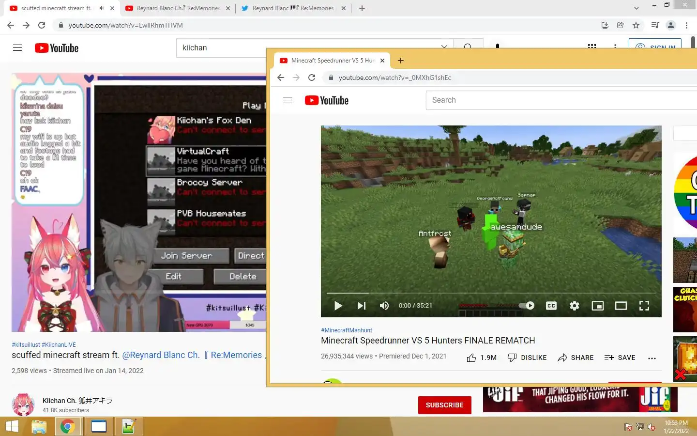
Task: Bookmark this page star icon
Action: pos(636,25)
